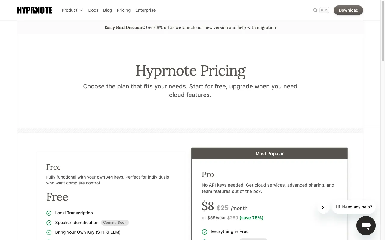Open the Product dropdown menu
The width and height of the screenshot is (385, 240).
[72, 10]
